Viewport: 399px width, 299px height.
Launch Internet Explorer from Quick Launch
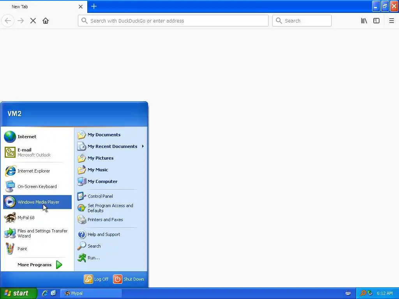coord(45,293)
